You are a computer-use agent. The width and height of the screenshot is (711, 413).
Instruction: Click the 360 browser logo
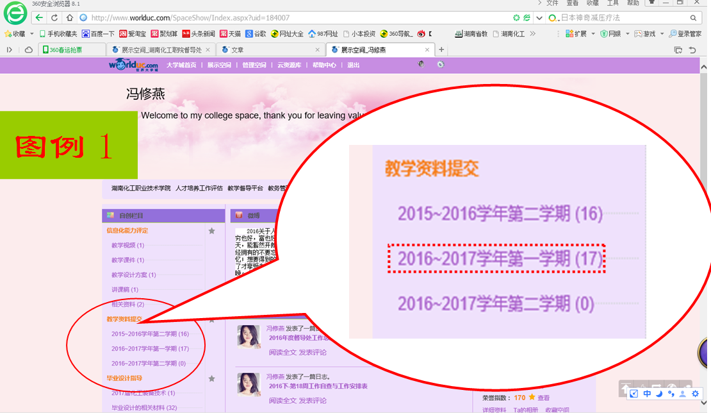click(x=15, y=13)
